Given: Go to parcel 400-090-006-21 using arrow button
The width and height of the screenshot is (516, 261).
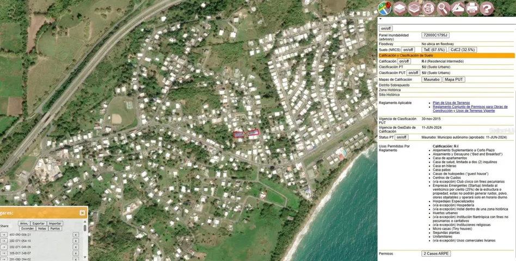Looking at the screenshot, I should pyautogui.click(x=3, y=235).
